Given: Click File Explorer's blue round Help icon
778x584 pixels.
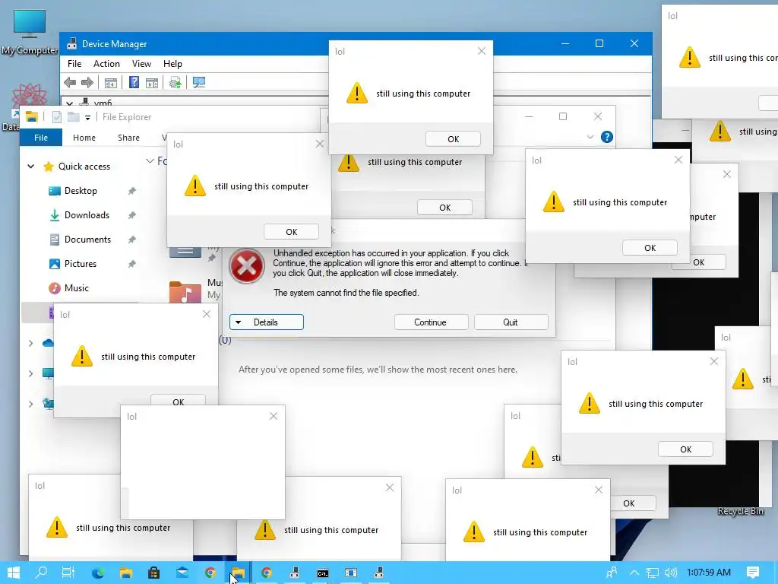Looking at the screenshot, I should [607, 137].
